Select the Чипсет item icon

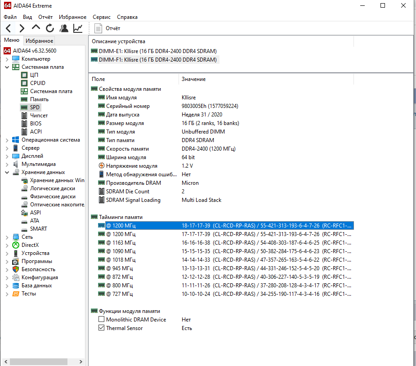click(x=24, y=116)
